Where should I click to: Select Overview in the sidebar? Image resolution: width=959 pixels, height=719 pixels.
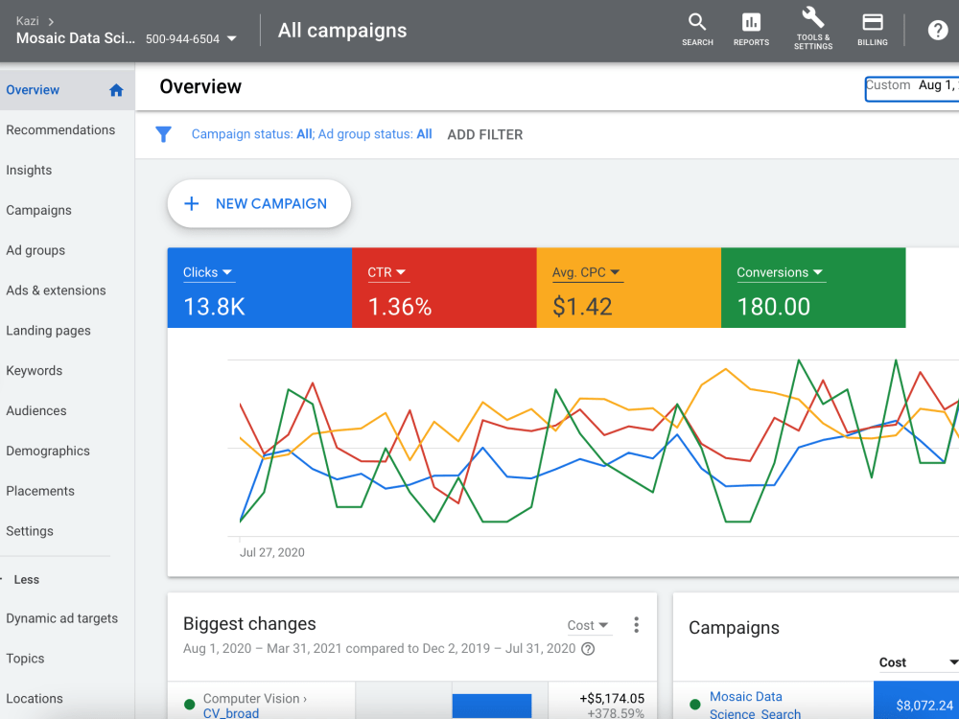click(x=67, y=90)
